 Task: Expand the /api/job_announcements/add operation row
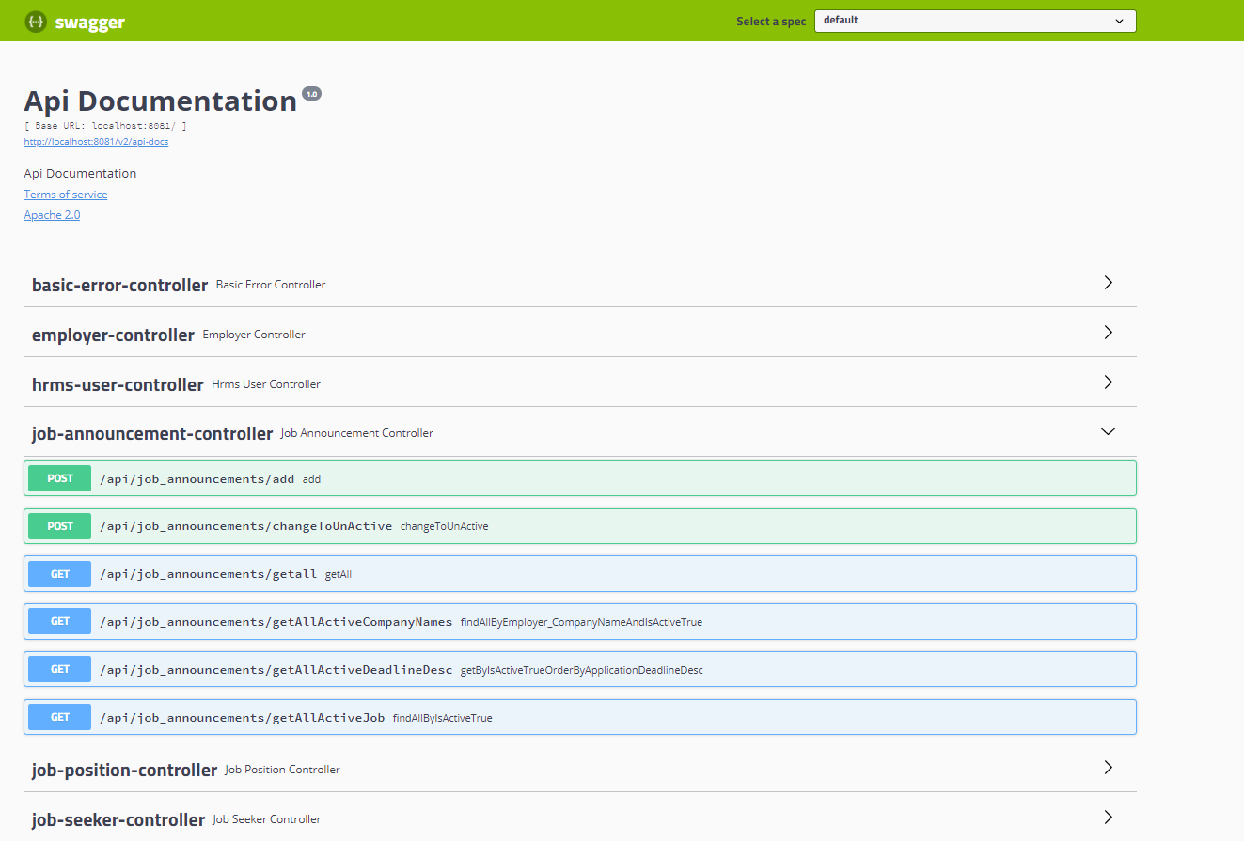coord(564,478)
